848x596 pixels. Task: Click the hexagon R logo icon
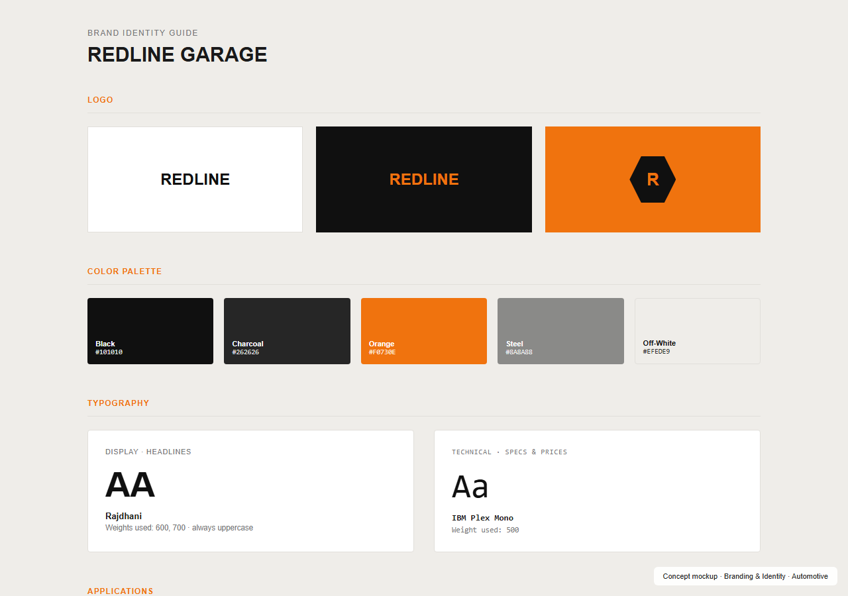pyautogui.click(x=653, y=179)
